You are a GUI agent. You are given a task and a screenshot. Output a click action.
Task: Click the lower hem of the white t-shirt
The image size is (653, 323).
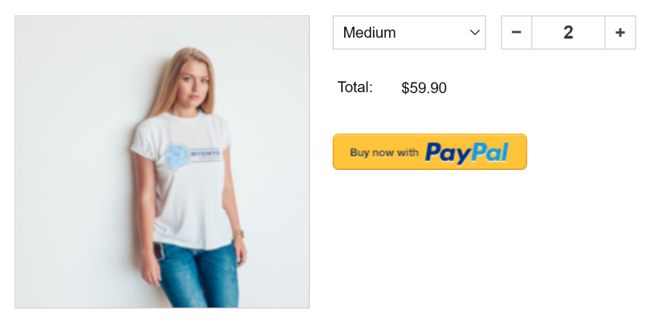coord(193,244)
